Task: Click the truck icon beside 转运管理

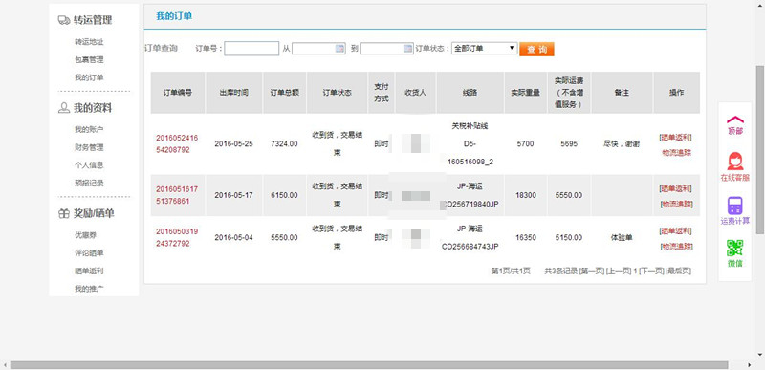Action: point(63,20)
